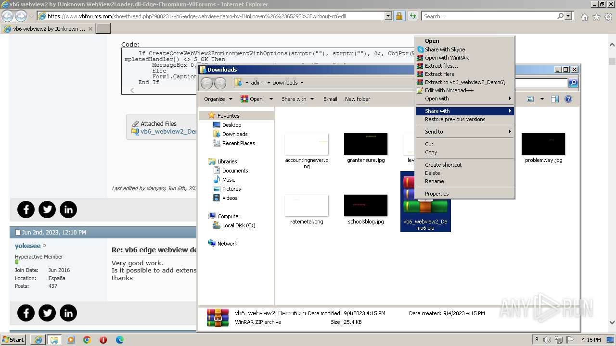Choose Edit with Notepad++
The width and height of the screenshot is (616, 346).
[465, 90]
